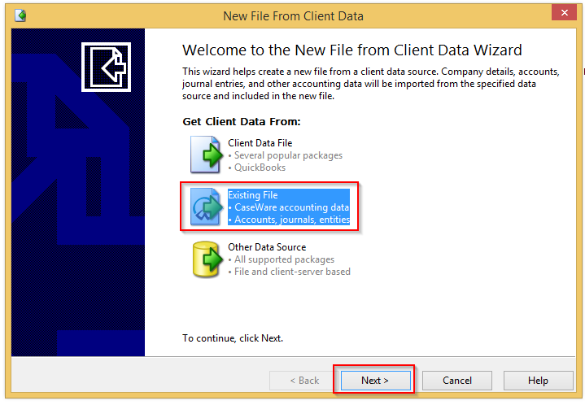Close the New File From Client Data dialog
Screen dimensions: 585x405
click(x=565, y=13)
